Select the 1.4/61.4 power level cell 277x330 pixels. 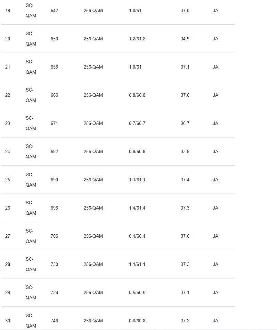tap(137, 208)
